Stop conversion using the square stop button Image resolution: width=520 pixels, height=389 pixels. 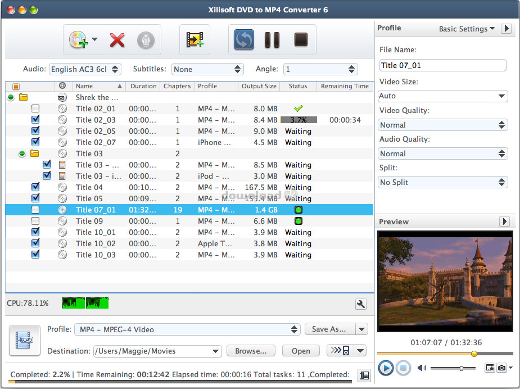pyautogui.click(x=300, y=40)
